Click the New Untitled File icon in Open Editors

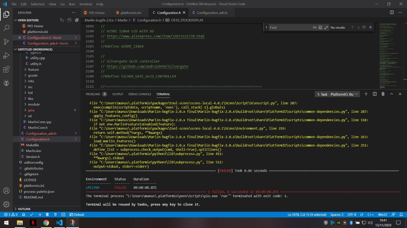(62, 20)
